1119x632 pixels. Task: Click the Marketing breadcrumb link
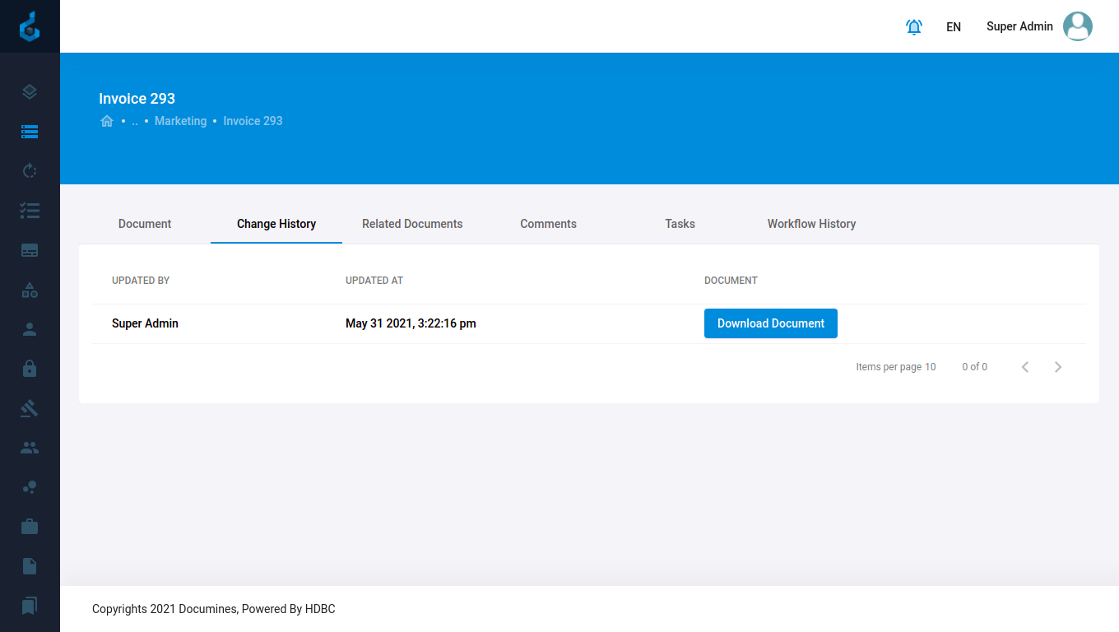(180, 121)
